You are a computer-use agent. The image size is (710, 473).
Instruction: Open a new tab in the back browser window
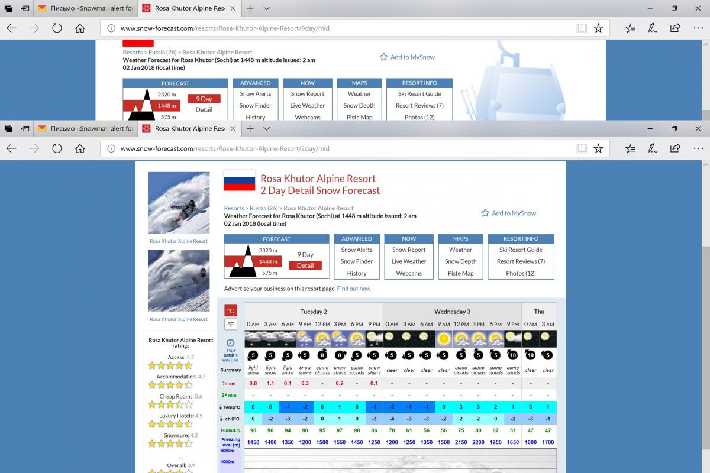click(250, 8)
